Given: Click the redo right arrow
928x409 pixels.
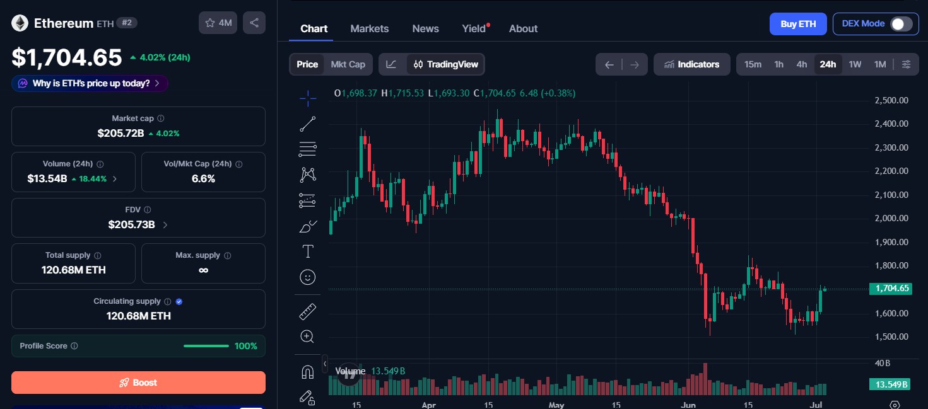Looking at the screenshot, I should click(x=635, y=64).
